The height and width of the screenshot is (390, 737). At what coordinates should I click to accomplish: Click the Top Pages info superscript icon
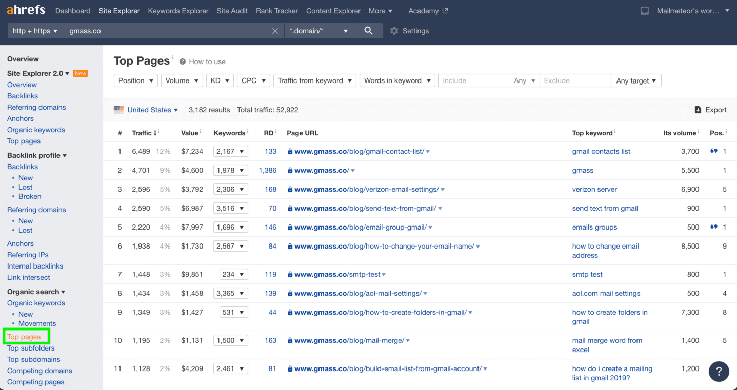pos(173,57)
